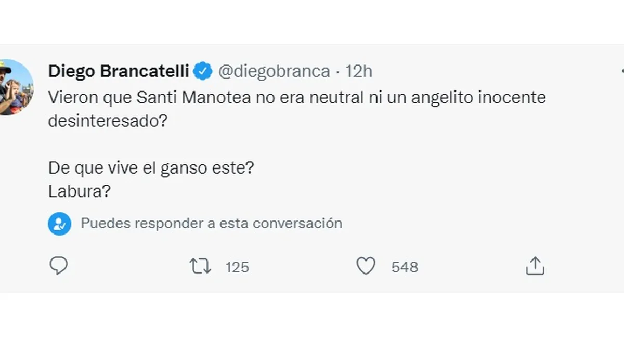Like the tweet with the heart icon

coord(366,267)
